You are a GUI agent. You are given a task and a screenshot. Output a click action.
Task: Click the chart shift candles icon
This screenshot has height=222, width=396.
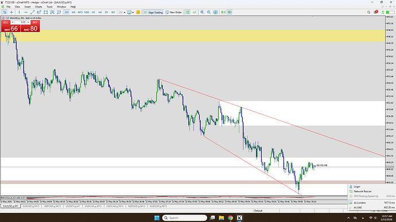[188, 12]
